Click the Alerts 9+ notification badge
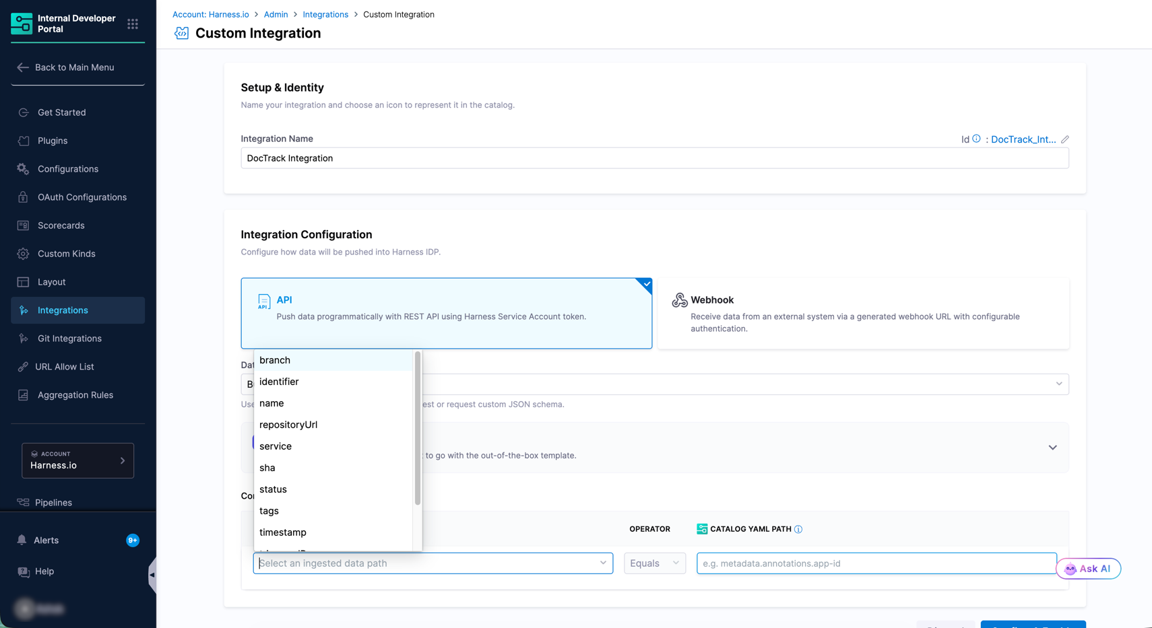Viewport: 1152px width, 628px height. [133, 540]
